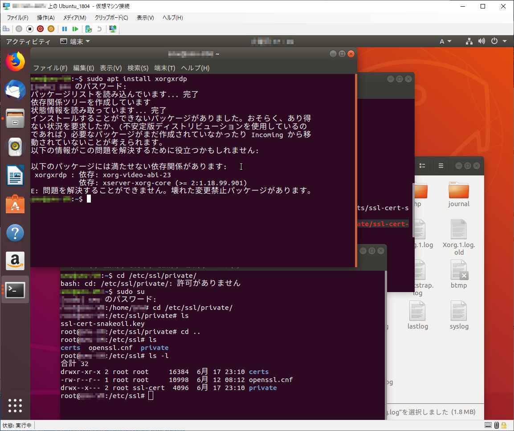
Task: Open the front terminal's 表示(V) menu
Action: [x=111, y=68]
